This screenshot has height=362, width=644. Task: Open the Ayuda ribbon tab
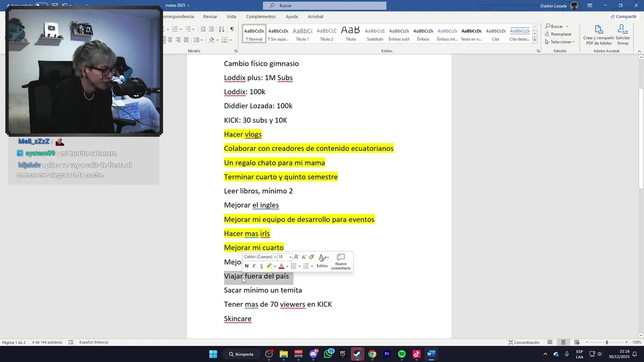click(292, 17)
